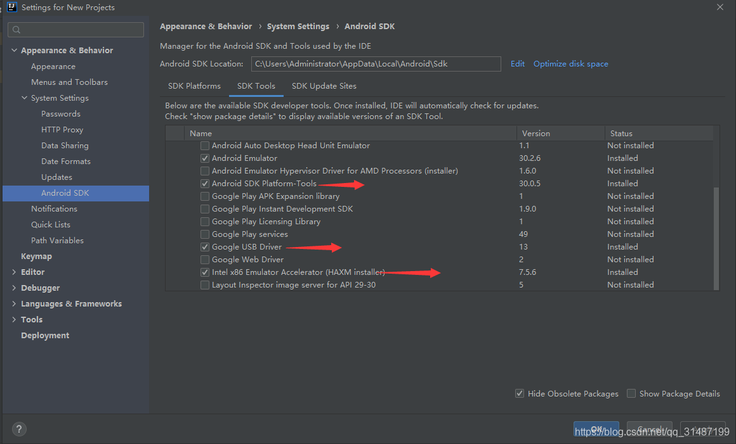Click the IntelliJ logo in title bar

coord(12,7)
